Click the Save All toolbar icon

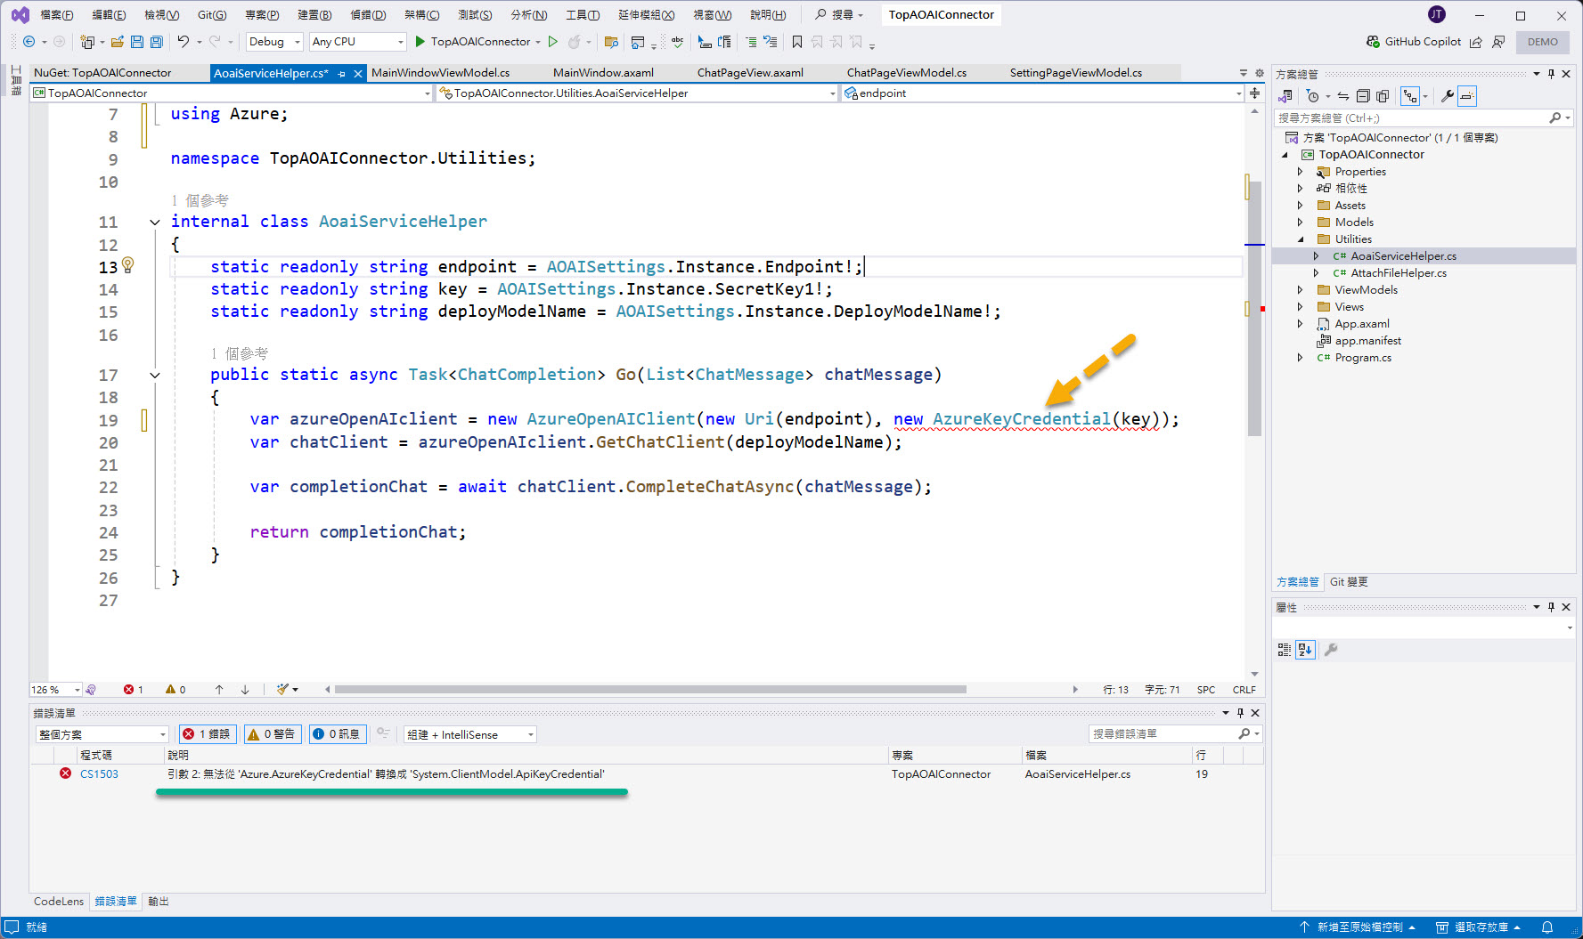pos(157,42)
